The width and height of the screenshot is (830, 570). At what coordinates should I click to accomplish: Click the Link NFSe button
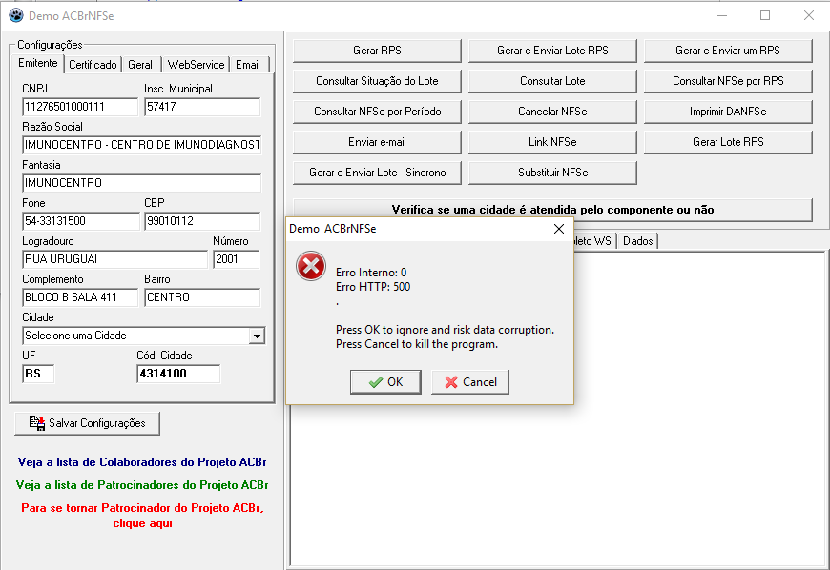[x=552, y=142]
